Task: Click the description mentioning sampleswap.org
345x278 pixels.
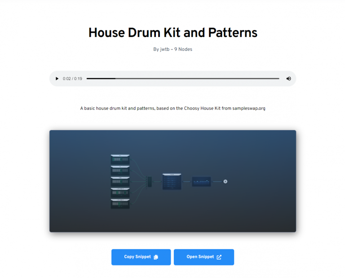Action: 172,108
